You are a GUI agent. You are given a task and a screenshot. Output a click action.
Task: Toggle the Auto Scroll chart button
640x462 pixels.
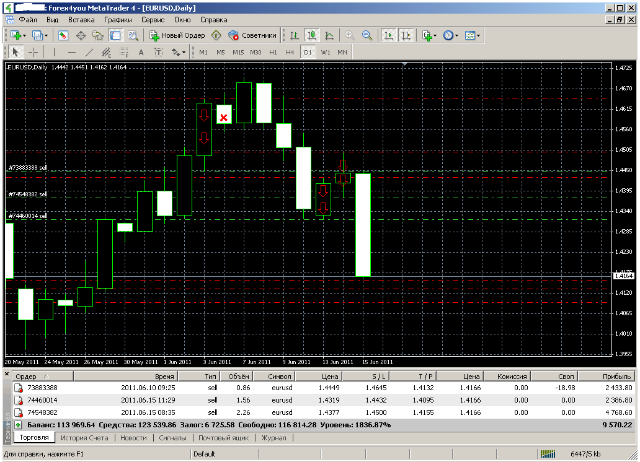click(389, 35)
